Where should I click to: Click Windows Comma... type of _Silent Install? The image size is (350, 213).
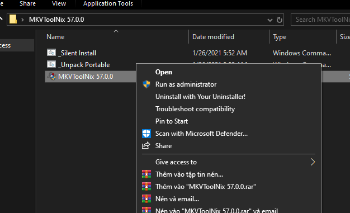(x=302, y=53)
